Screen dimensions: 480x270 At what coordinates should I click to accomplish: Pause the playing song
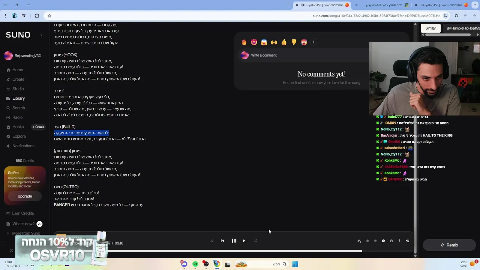[x=234, y=241]
